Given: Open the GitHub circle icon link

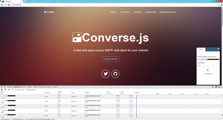Looking at the screenshot, I should point(115,74).
